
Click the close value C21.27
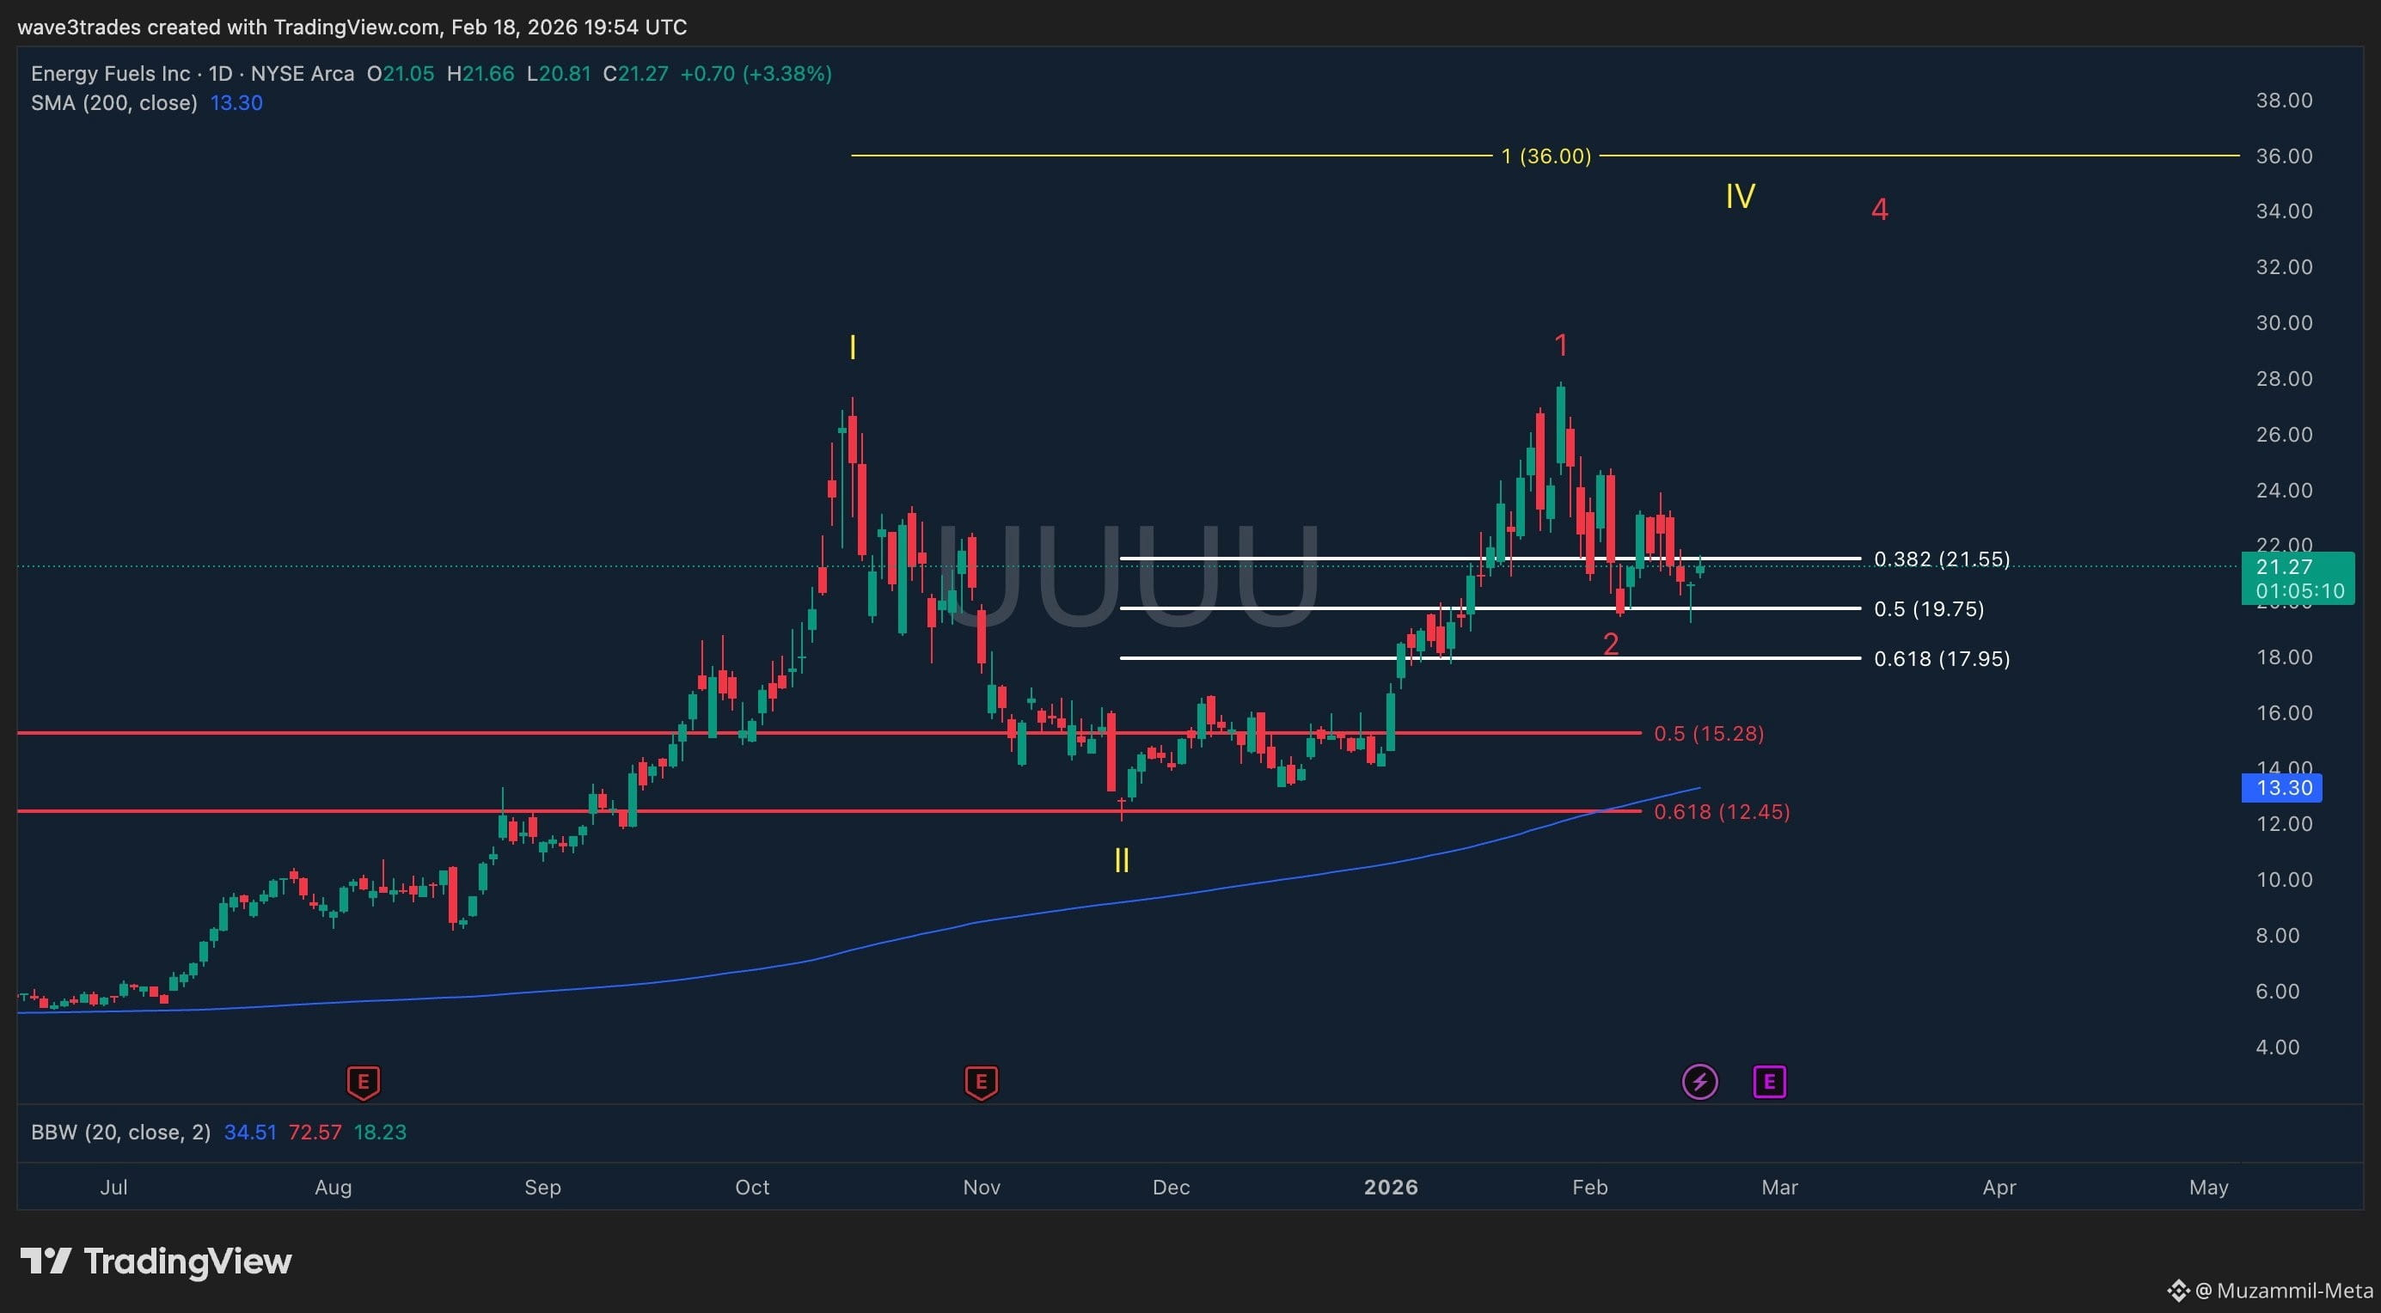[635, 74]
